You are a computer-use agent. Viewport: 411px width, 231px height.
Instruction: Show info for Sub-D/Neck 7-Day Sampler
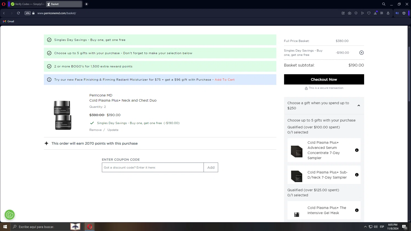point(357,175)
